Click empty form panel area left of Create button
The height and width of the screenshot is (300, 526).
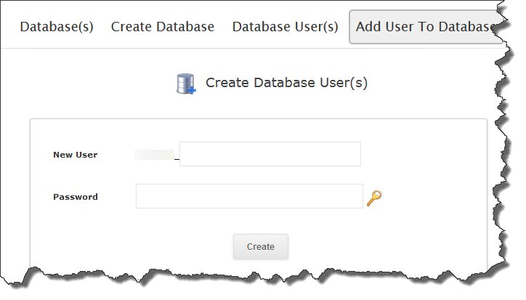[131, 247]
